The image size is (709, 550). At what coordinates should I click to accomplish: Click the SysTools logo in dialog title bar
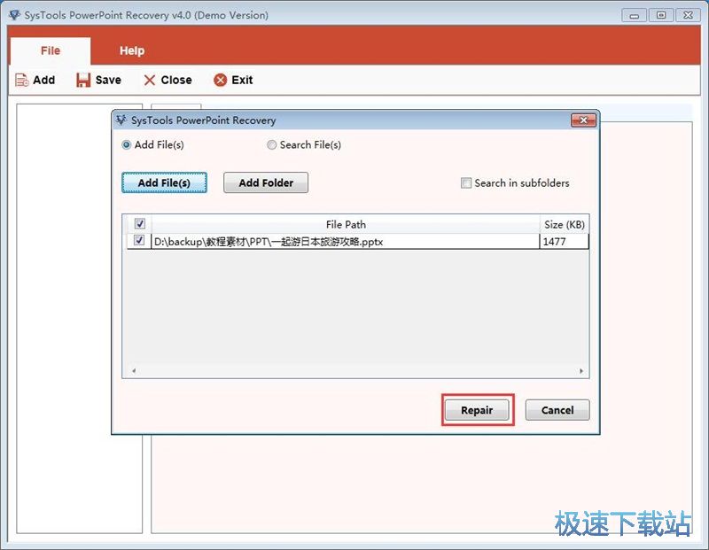[x=121, y=120]
